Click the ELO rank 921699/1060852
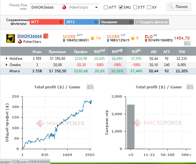 coord(160,40)
